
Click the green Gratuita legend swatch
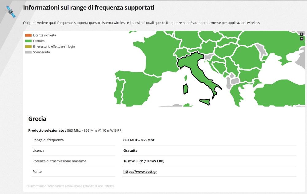pyautogui.click(x=28, y=41)
